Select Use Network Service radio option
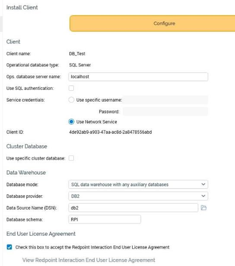This screenshot has width=235, height=266. click(x=71, y=122)
